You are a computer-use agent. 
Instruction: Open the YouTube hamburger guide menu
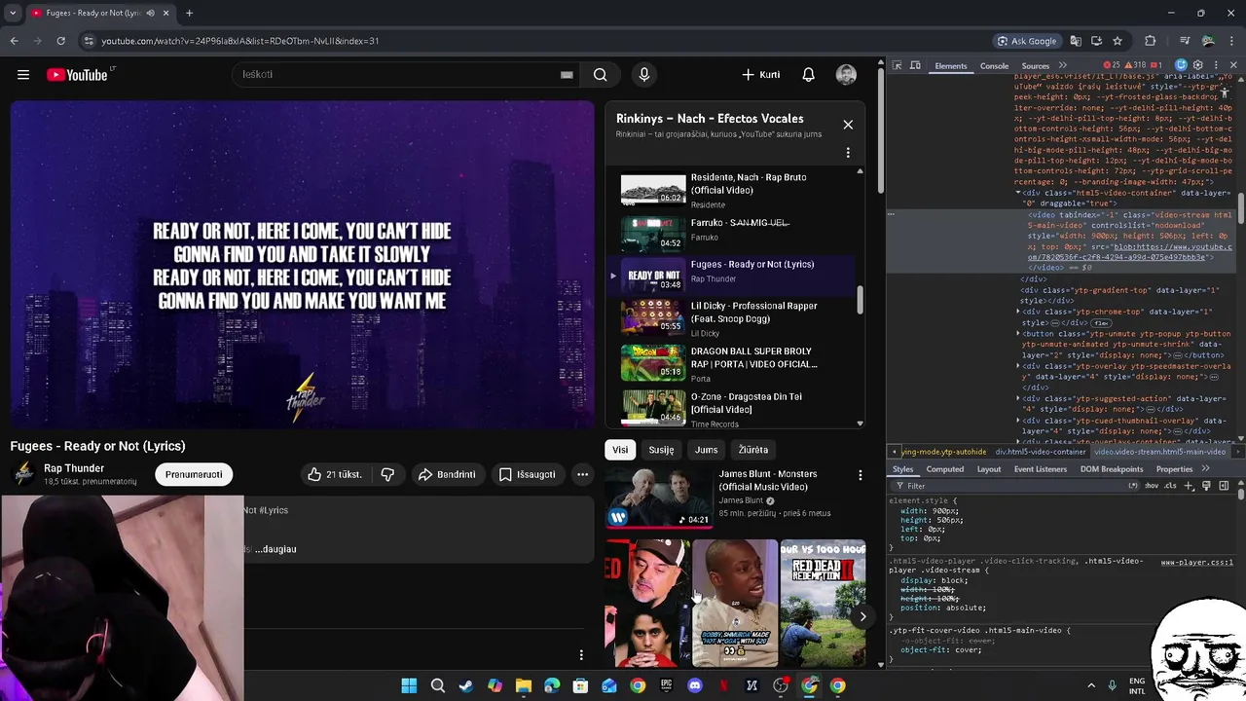[x=23, y=75]
